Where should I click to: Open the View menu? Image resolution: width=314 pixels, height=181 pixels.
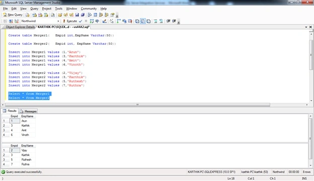[23, 9]
